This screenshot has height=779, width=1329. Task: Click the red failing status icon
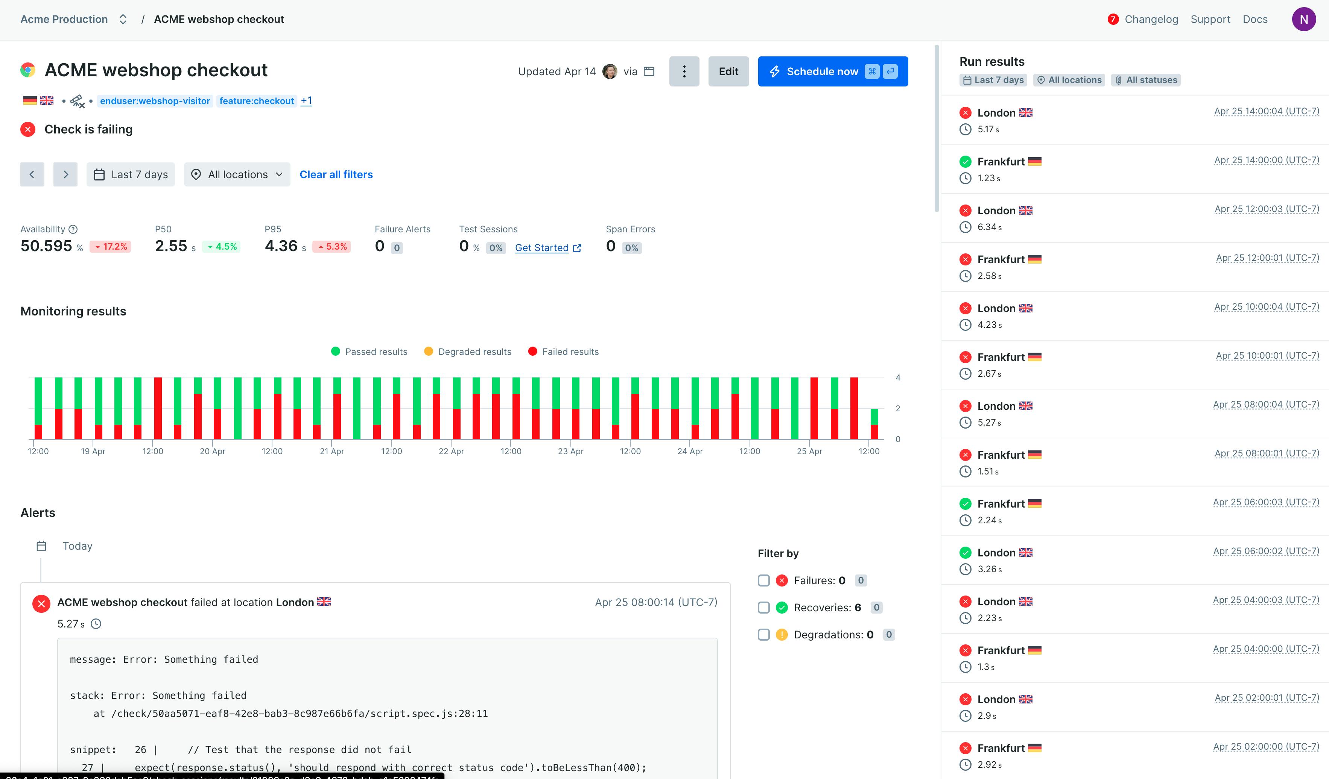coord(28,129)
